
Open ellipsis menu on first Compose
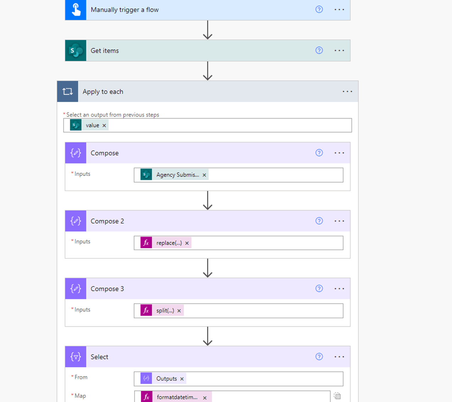pos(339,153)
